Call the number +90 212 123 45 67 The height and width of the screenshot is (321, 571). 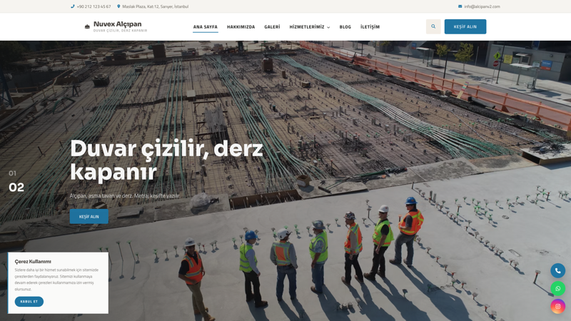[x=94, y=6]
